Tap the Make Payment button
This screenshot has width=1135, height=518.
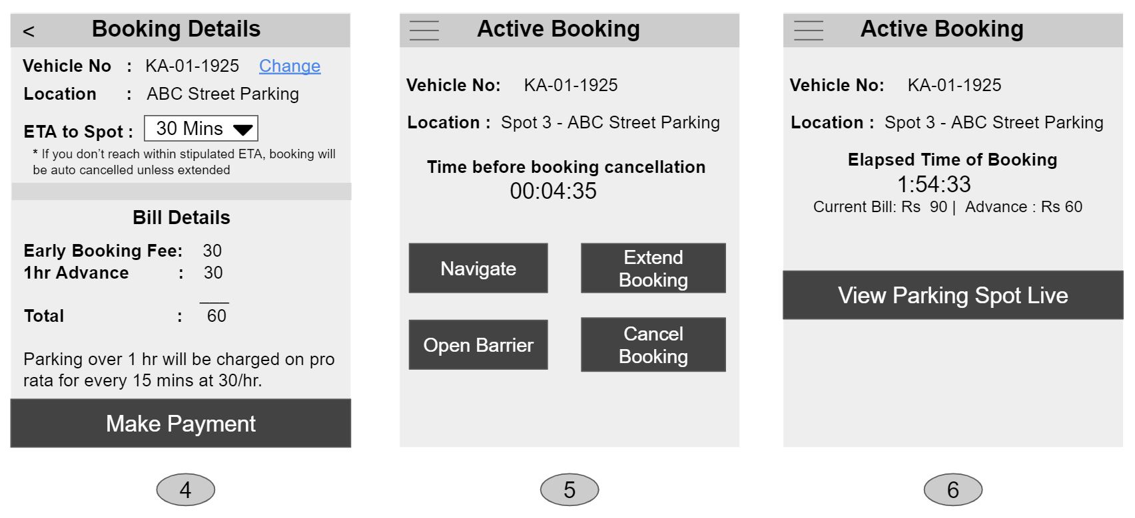[181, 423]
